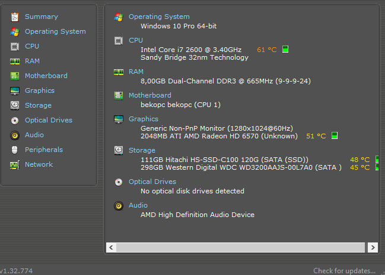This screenshot has height=275, width=385.
Task: Click the Optical Drives disc icon in summary panel
Action: [x=119, y=182]
